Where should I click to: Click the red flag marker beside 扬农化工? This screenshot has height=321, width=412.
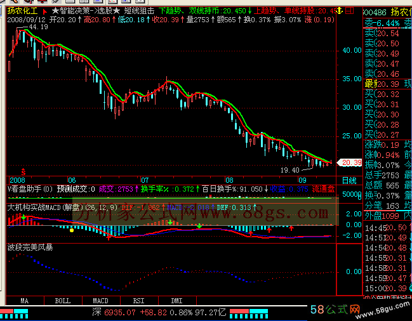point(44,11)
